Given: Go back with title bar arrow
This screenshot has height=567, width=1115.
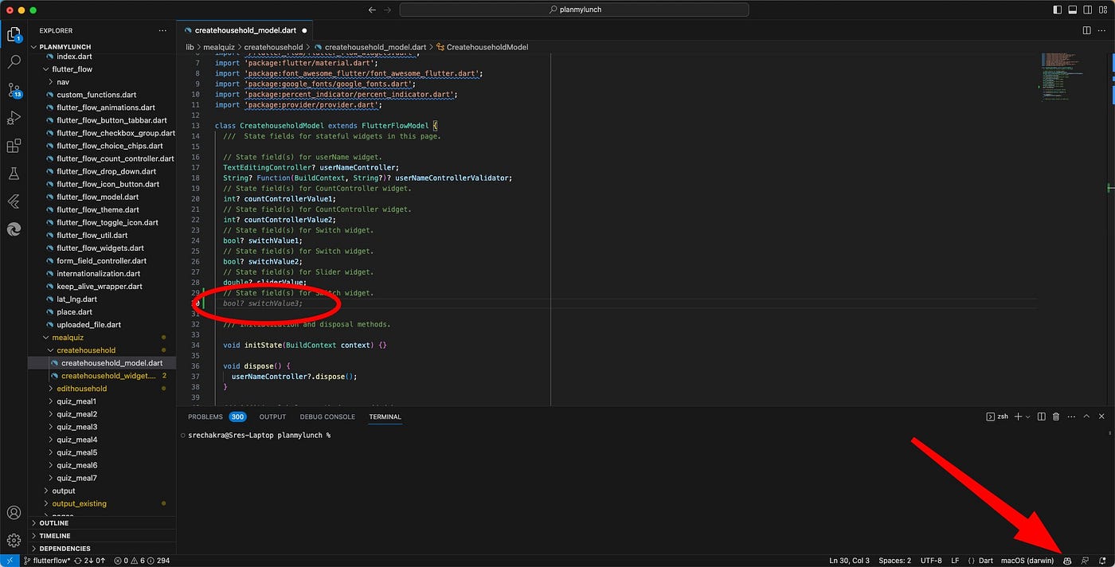Looking at the screenshot, I should [x=372, y=10].
